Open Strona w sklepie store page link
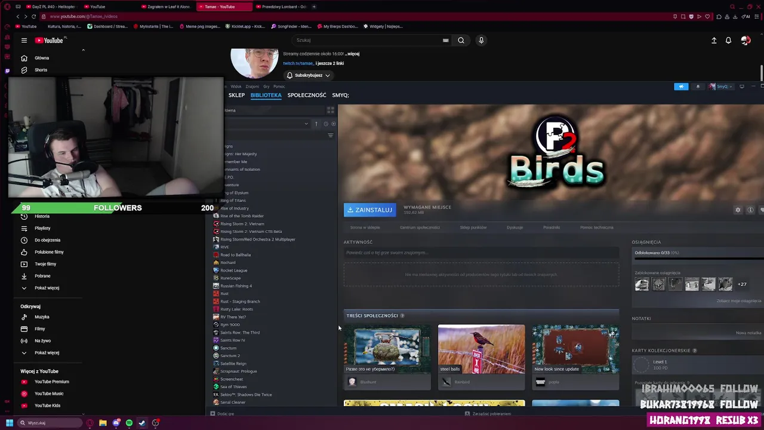 [365, 228]
